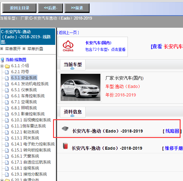Click the page icon beside 6.14.1 电子助力控制系统
Viewport: 183px width, 181px height.
click(x=7, y=144)
